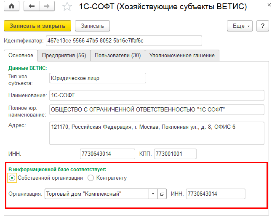This screenshot has height=218, width=272.
Task: Open the 'Еще' dropdown menu
Action: 240,26
